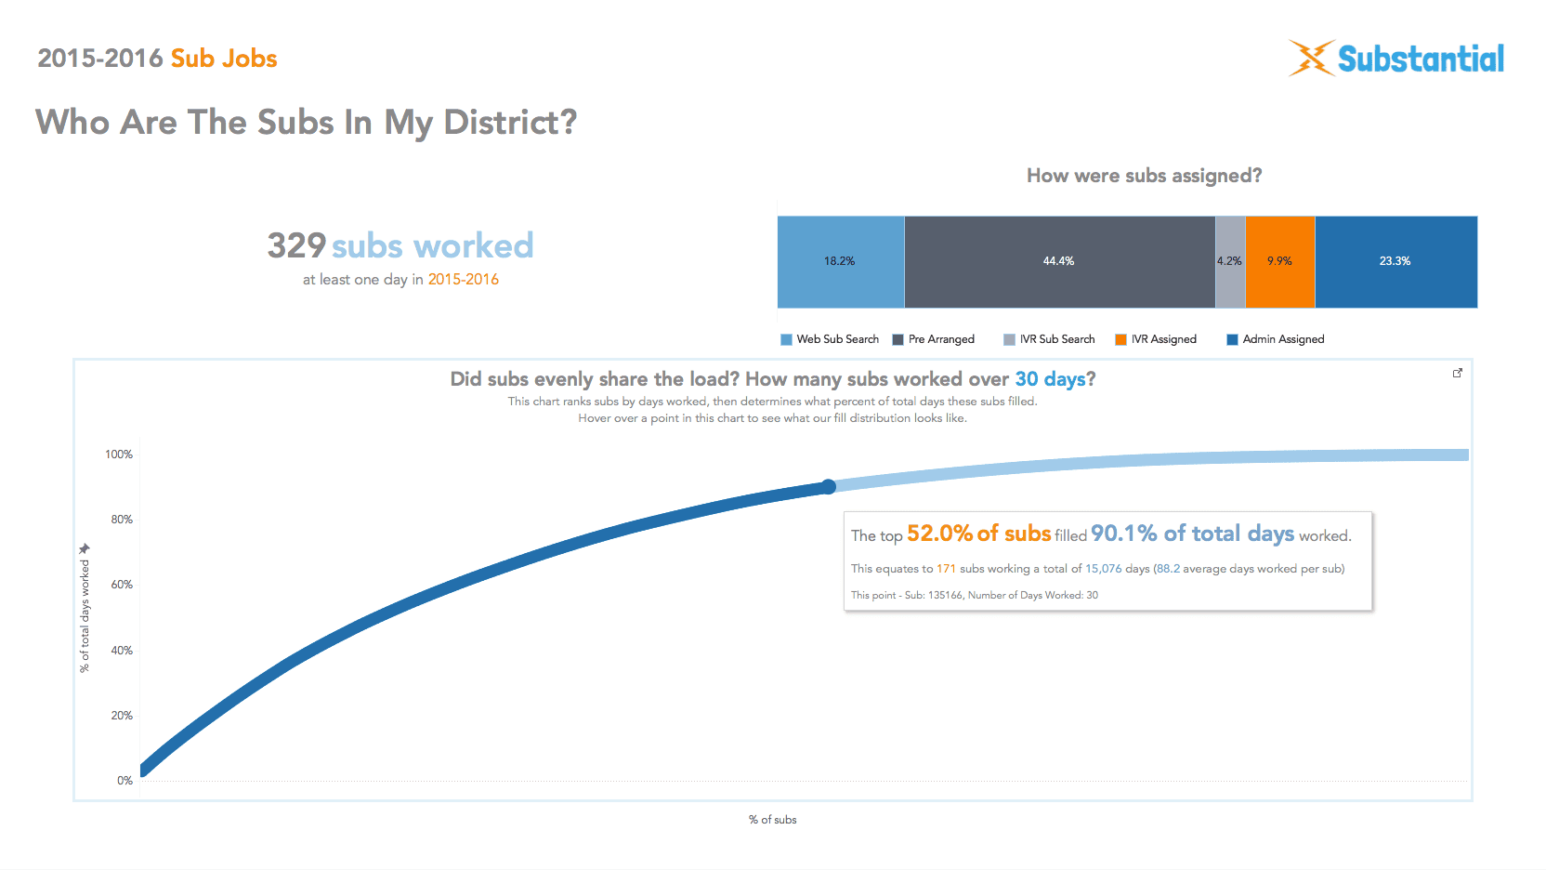Select the 18.2% Web Sub Search segment
This screenshot has height=870, width=1546.
click(x=840, y=262)
